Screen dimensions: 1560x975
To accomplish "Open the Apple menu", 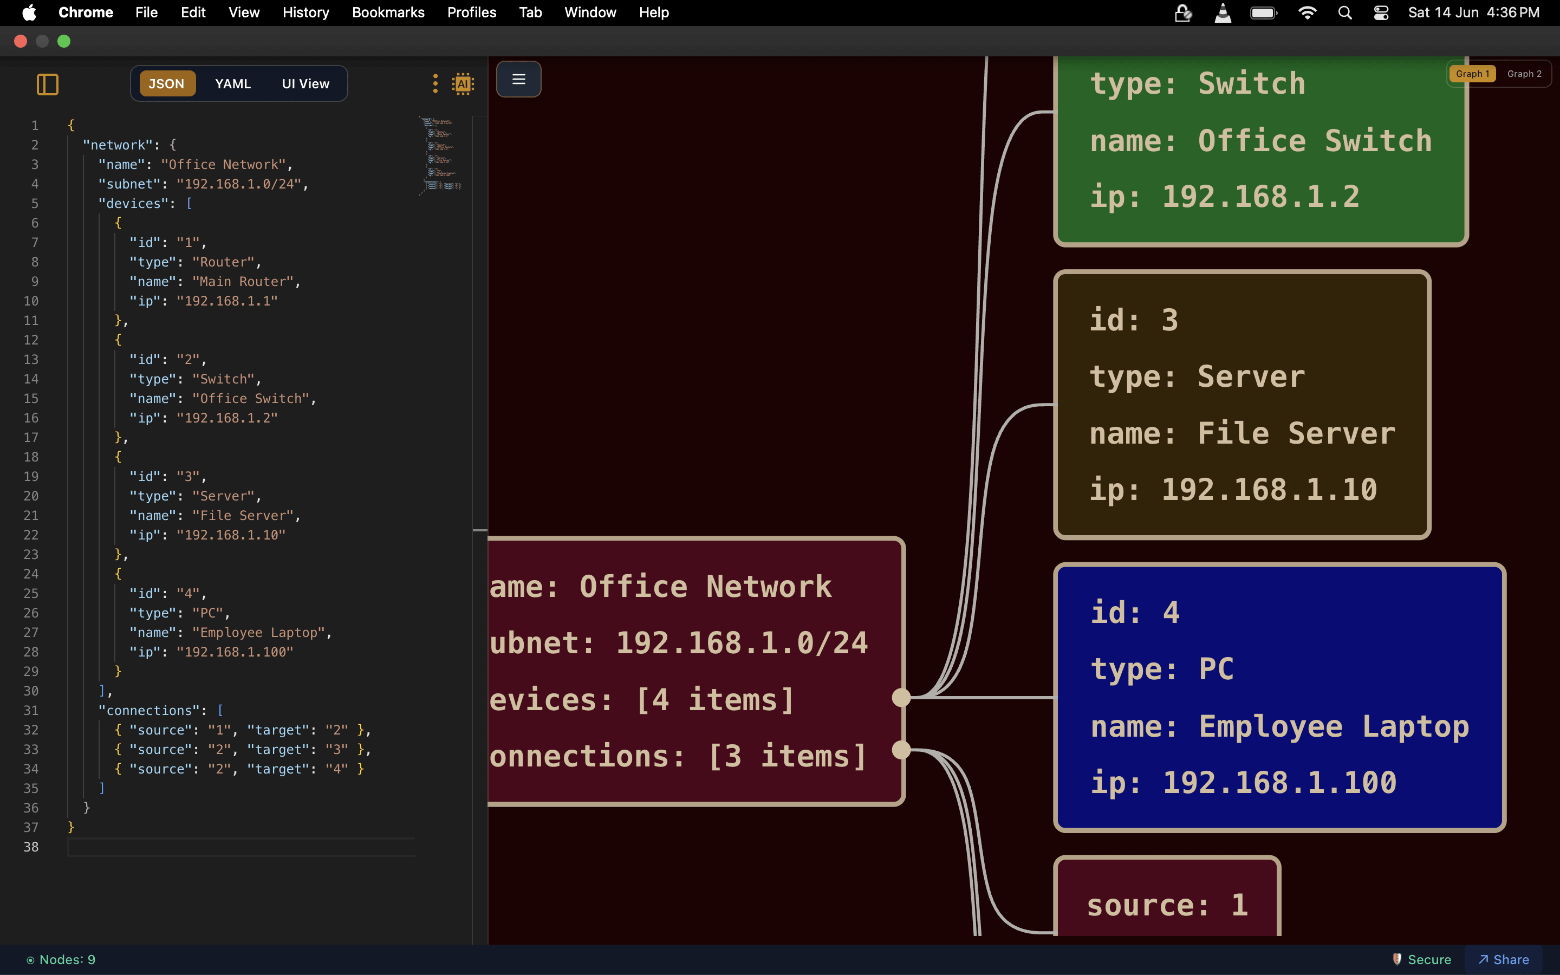I will [29, 12].
